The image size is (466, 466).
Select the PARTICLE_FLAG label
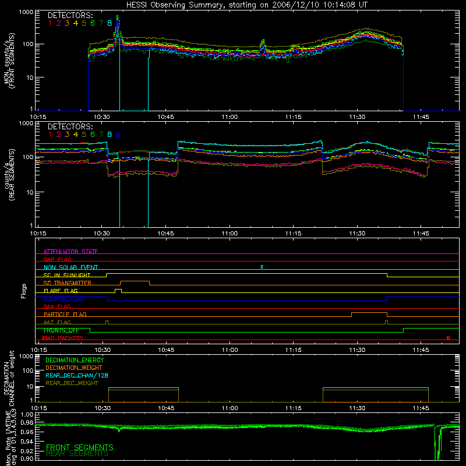[65, 314]
